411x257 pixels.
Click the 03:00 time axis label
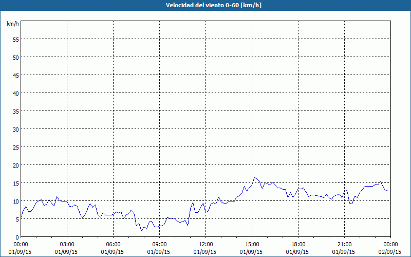[67, 244]
